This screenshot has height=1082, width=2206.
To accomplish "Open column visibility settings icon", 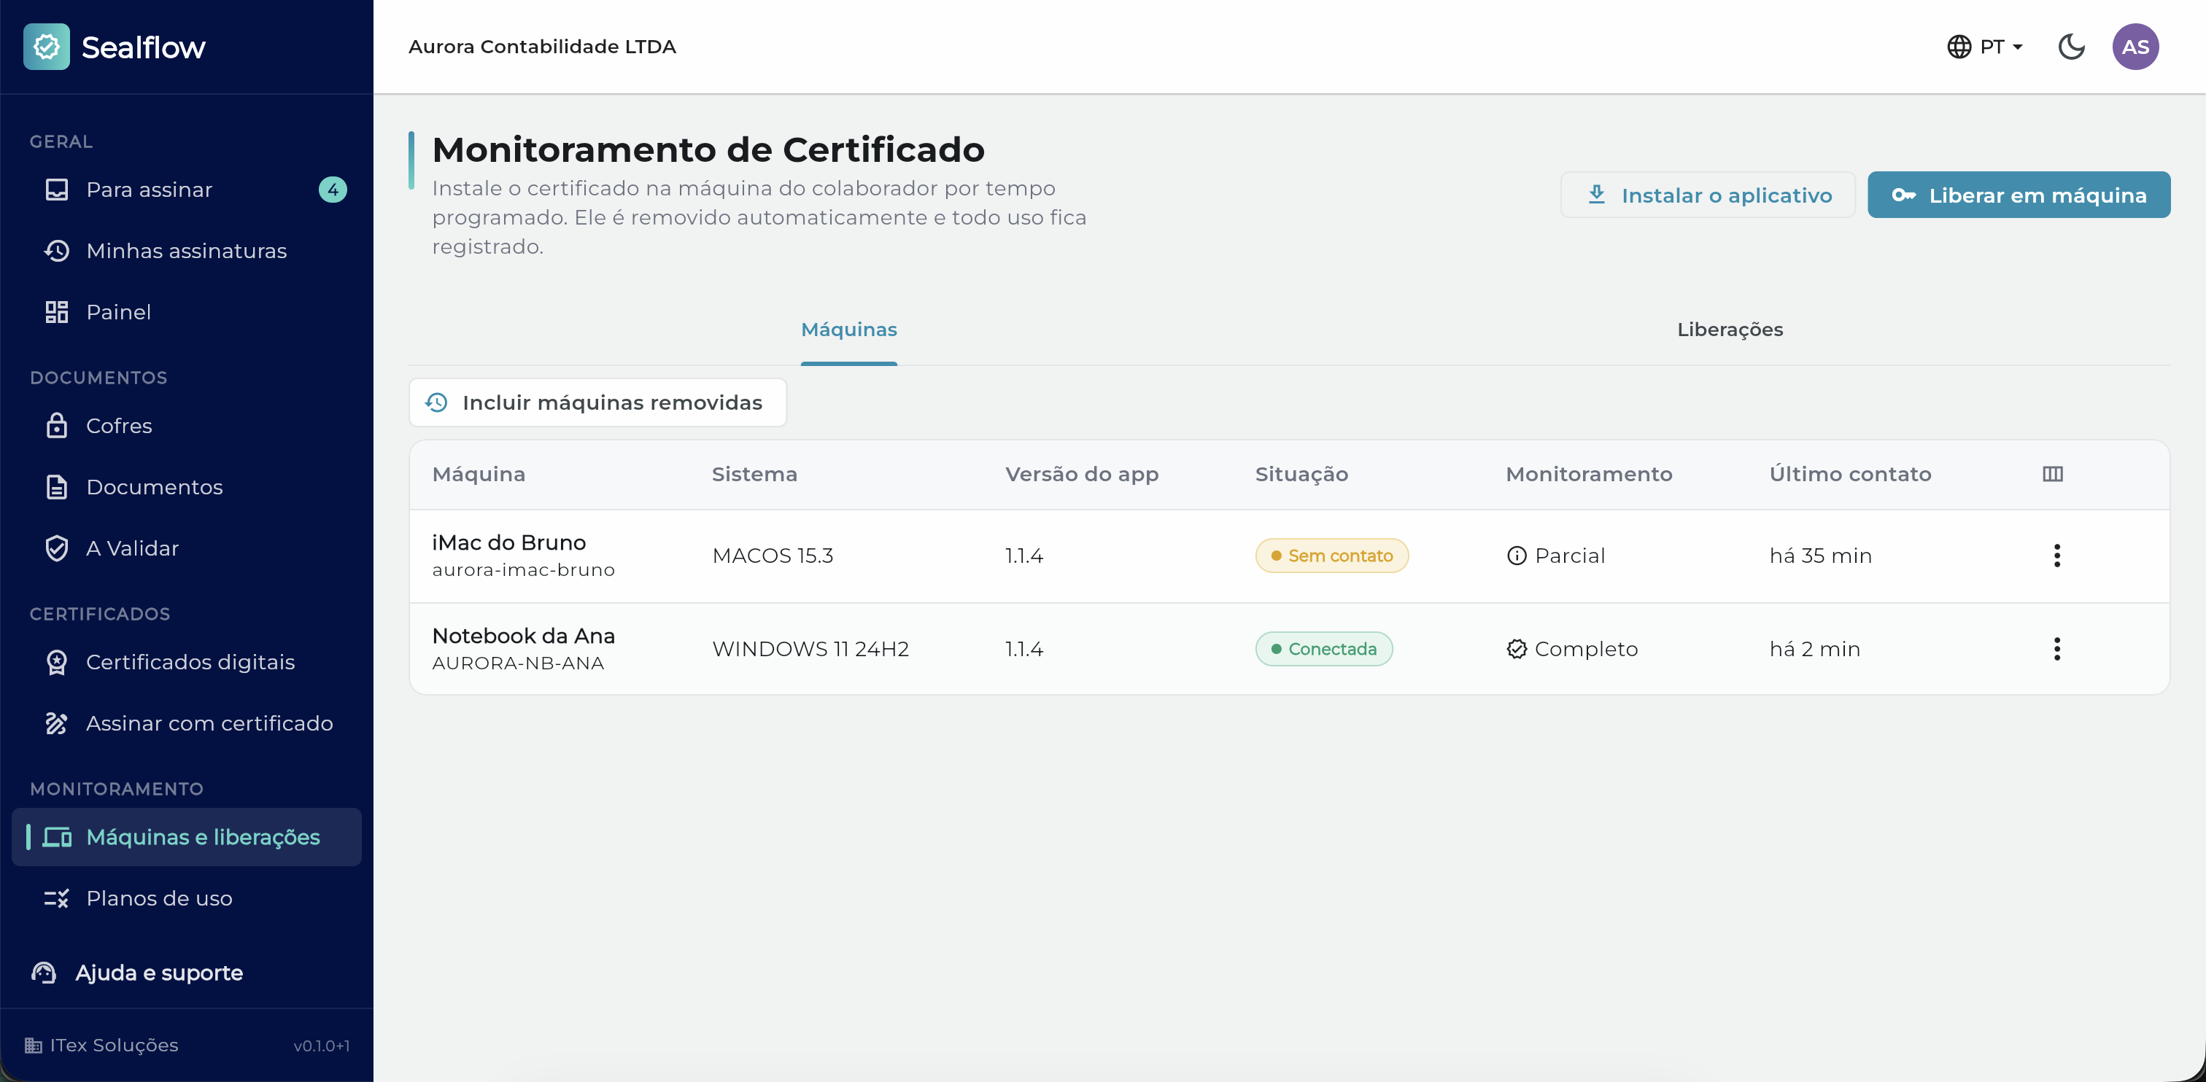I will (2053, 474).
